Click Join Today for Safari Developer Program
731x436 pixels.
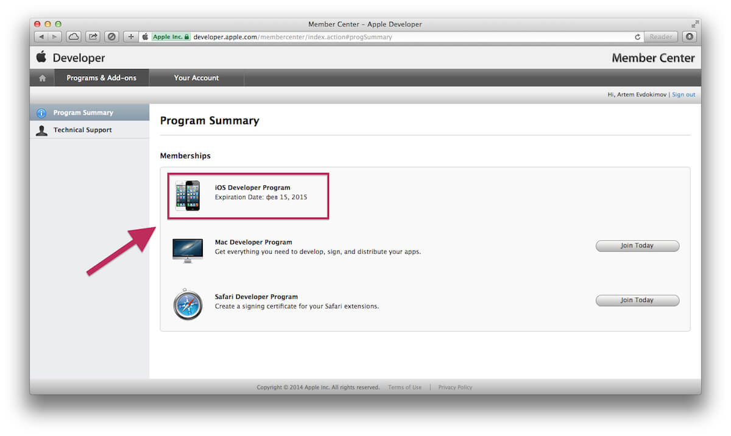tap(637, 300)
